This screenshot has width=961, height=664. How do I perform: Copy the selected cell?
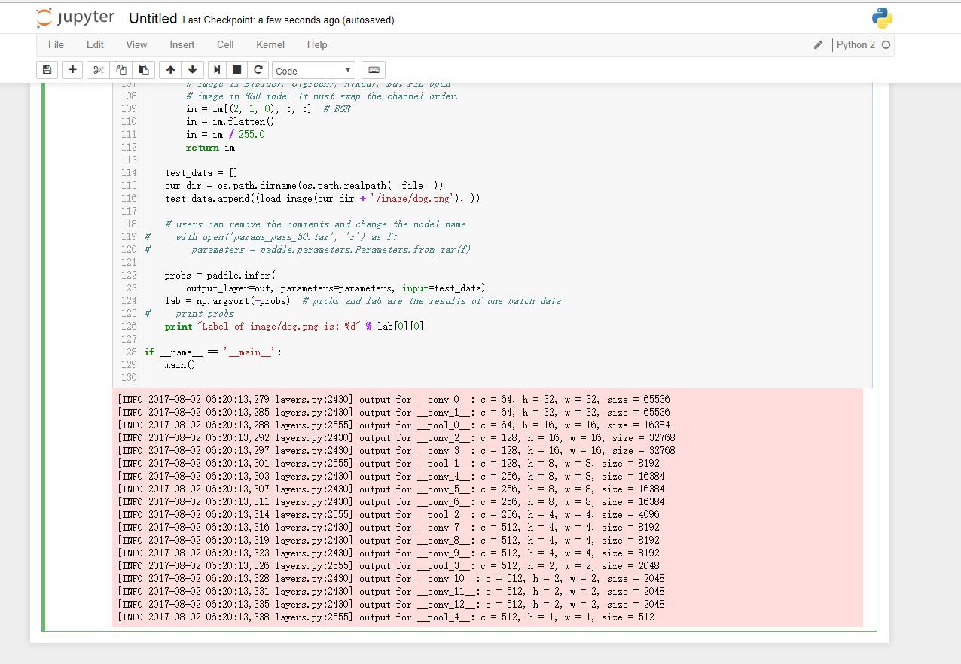coord(121,69)
